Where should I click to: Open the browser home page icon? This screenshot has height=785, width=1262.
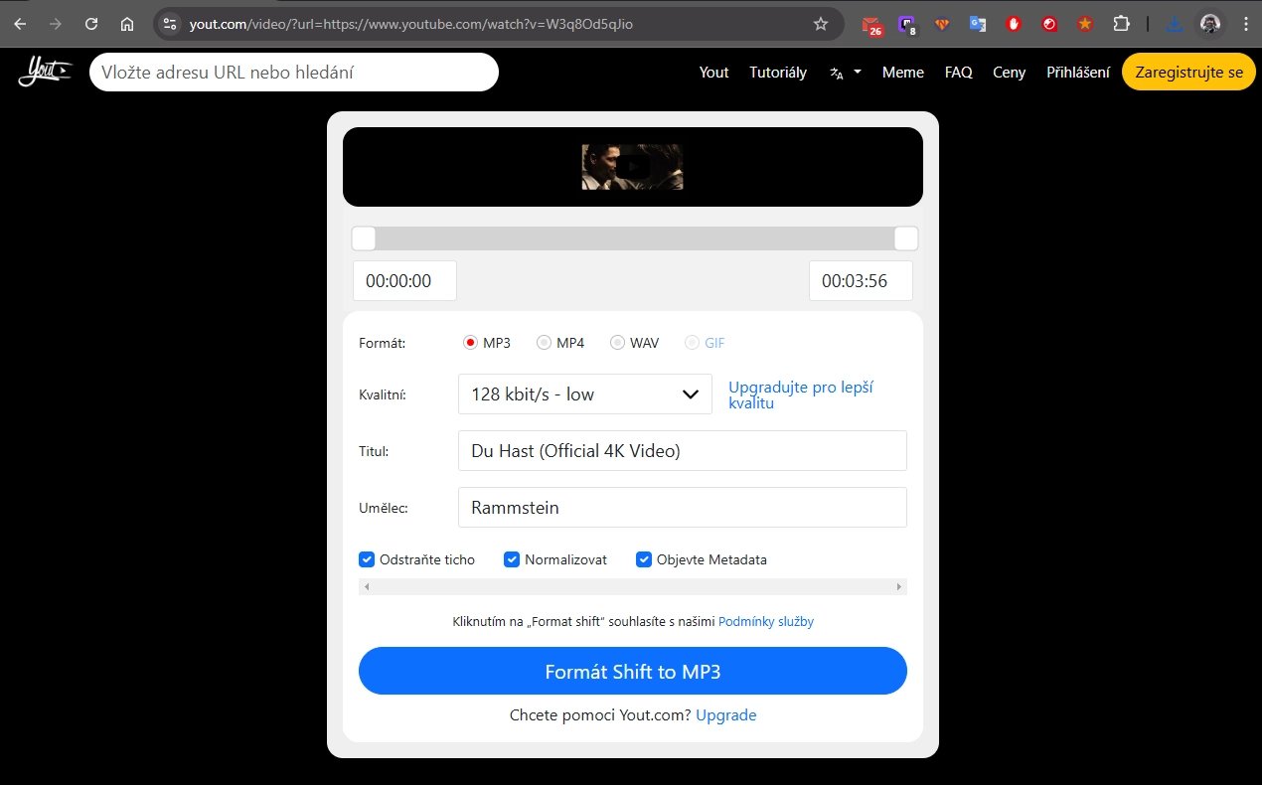point(127,24)
